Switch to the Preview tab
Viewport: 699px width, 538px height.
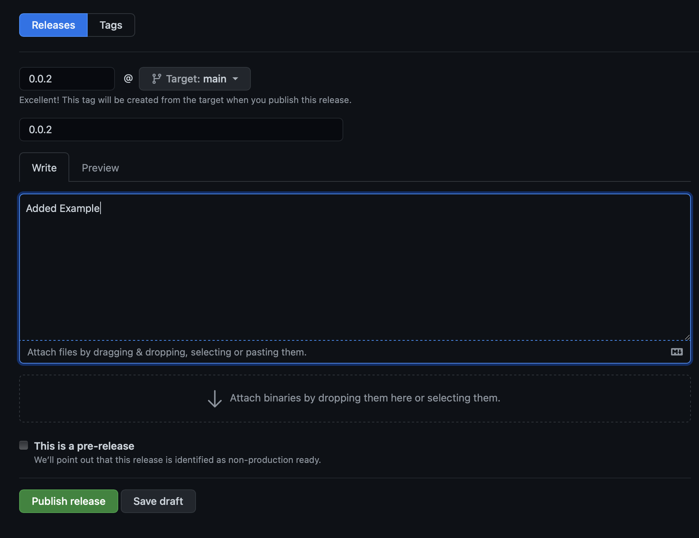tap(100, 168)
